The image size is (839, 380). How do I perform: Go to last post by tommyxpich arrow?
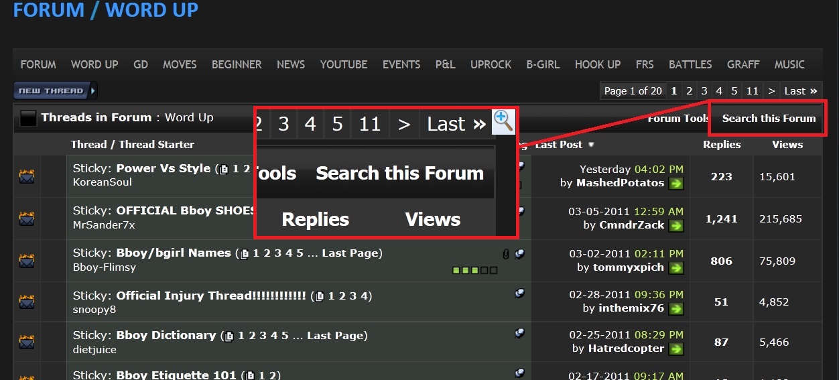(x=676, y=267)
